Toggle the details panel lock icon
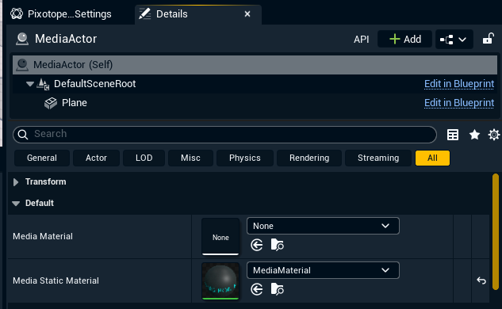 (489, 39)
